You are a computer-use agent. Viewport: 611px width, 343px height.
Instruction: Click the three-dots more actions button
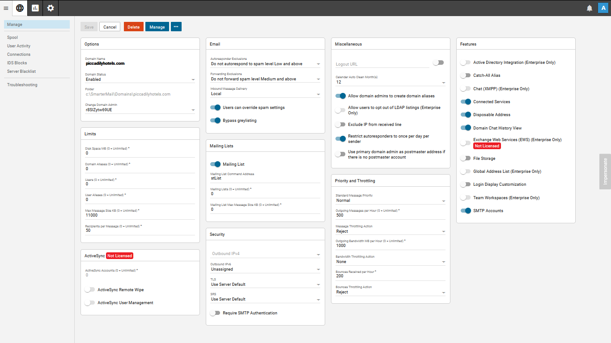[x=176, y=27]
